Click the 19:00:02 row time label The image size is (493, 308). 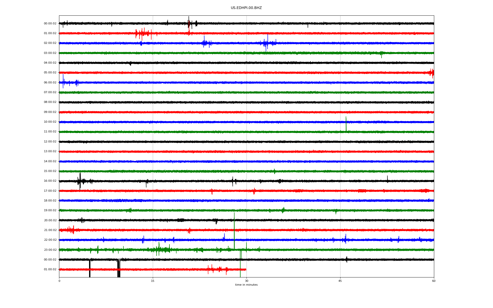50,210
